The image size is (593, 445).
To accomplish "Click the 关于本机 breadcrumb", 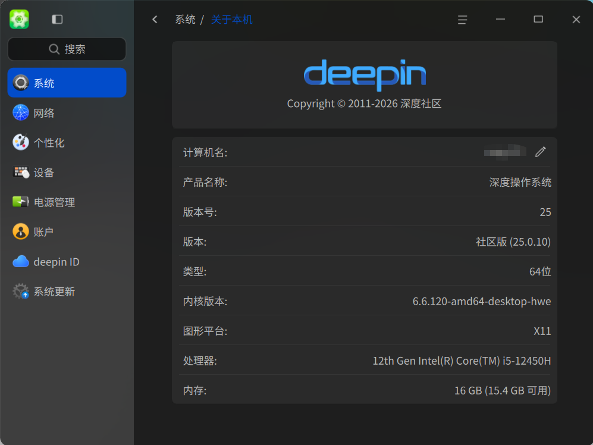I will pyautogui.click(x=231, y=19).
